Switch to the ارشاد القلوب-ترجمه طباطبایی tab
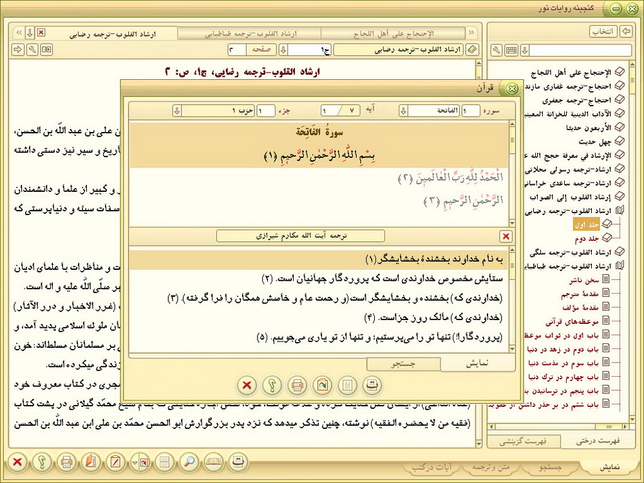Viewport: 644px width, 483px height. point(250,33)
